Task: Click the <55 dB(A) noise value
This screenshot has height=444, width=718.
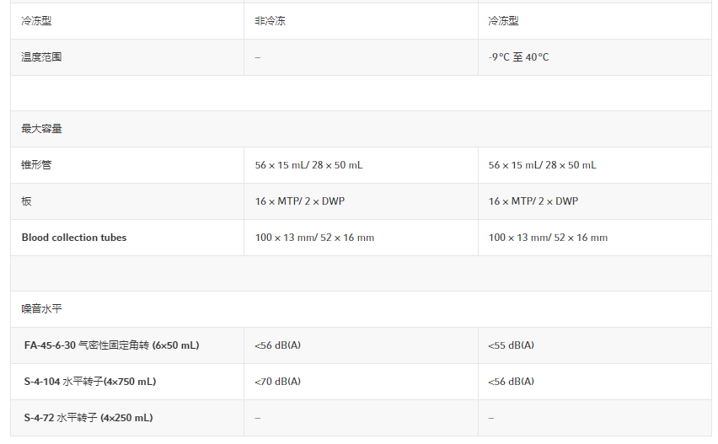Action: 511,345
